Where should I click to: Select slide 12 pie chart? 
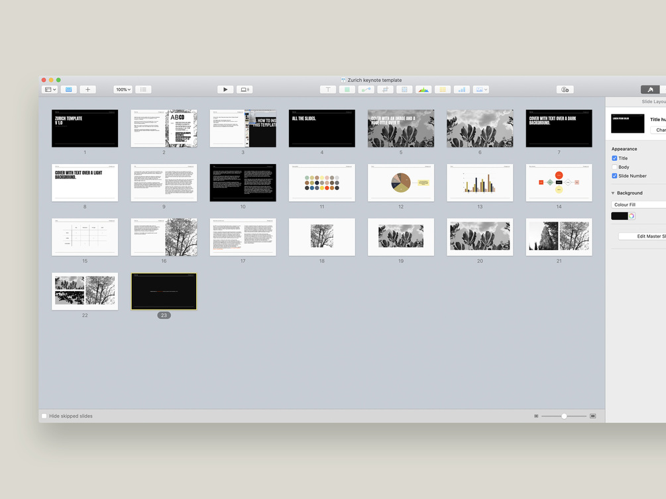[x=401, y=183]
